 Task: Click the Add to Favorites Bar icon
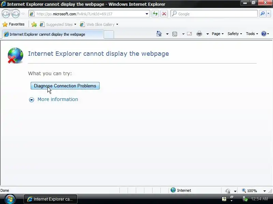(34, 24)
